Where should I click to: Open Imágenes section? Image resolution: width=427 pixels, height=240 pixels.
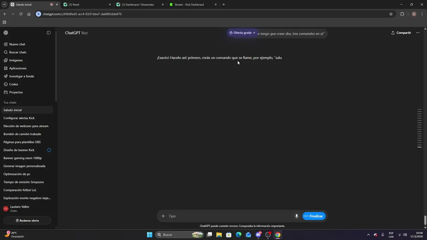click(x=27, y=60)
